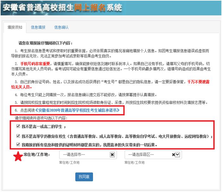The height and width of the screenshot is (192, 222).
Task: Click the county dropdown arrow button
Action: coord(177,155)
